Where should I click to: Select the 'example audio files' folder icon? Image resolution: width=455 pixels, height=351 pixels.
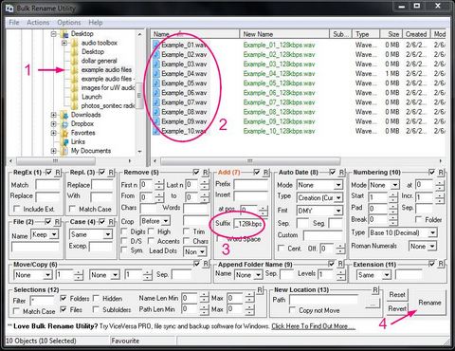(74, 70)
